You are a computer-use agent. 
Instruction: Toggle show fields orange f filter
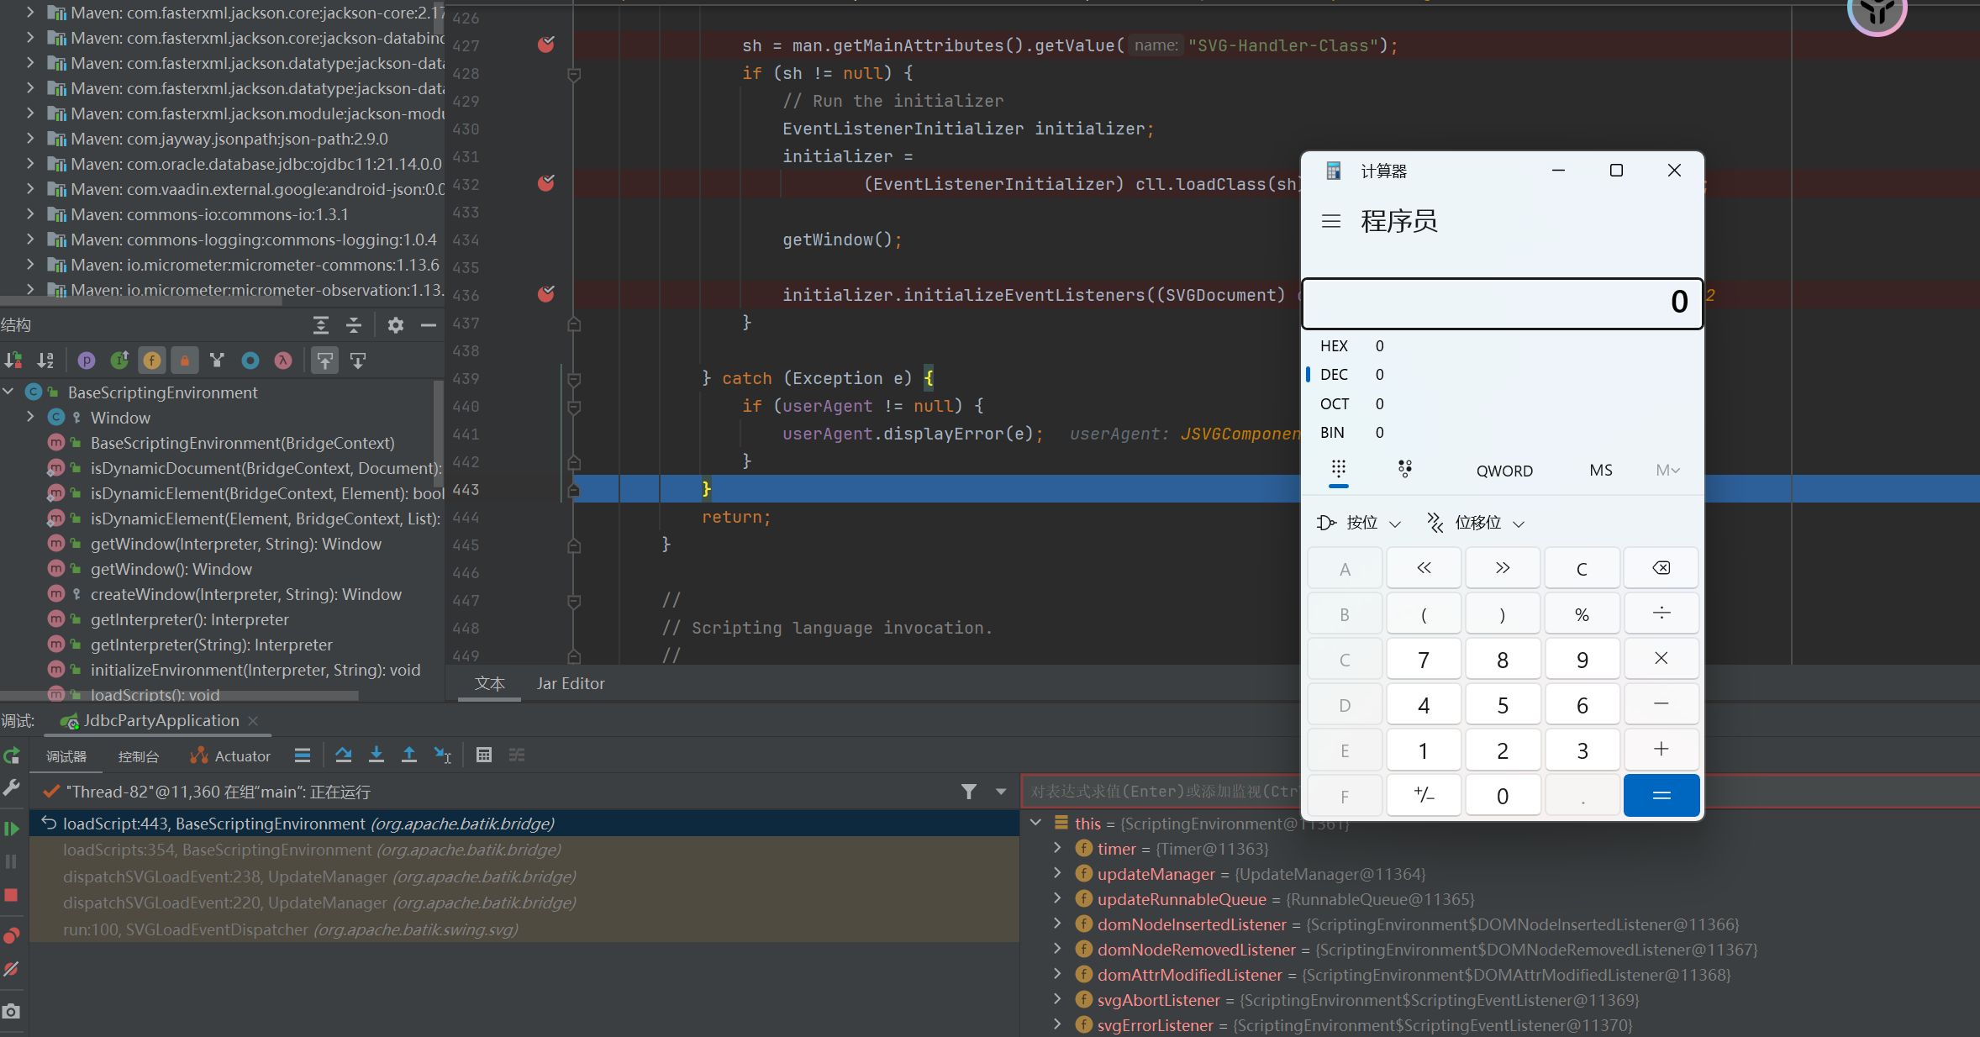[152, 361]
